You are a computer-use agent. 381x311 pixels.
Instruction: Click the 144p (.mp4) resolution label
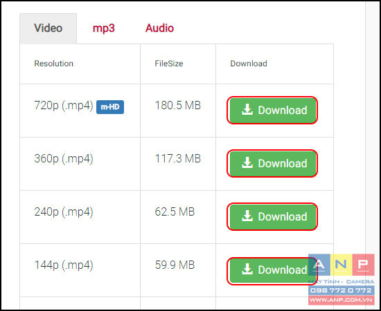coord(64,265)
